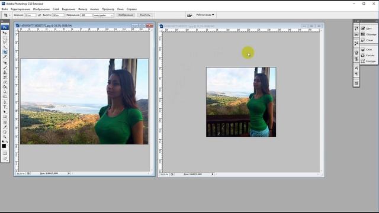Select the Rectangular Marquee tool
This screenshot has width=379, height=213.
tap(5, 38)
